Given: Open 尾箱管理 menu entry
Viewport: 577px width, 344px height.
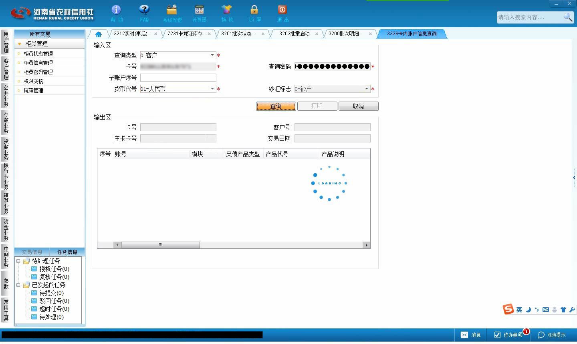Looking at the screenshot, I should 33,90.
